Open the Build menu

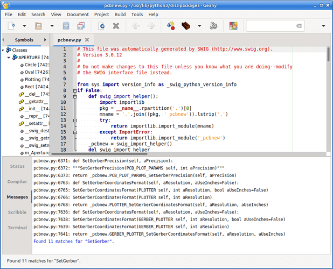pos(120,15)
